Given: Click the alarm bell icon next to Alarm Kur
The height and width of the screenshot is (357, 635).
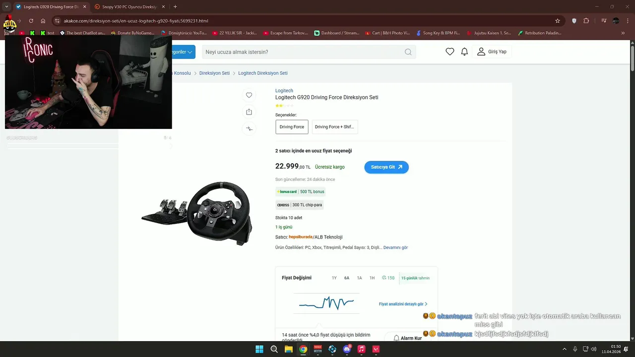Looking at the screenshot, I should (396, 338).
